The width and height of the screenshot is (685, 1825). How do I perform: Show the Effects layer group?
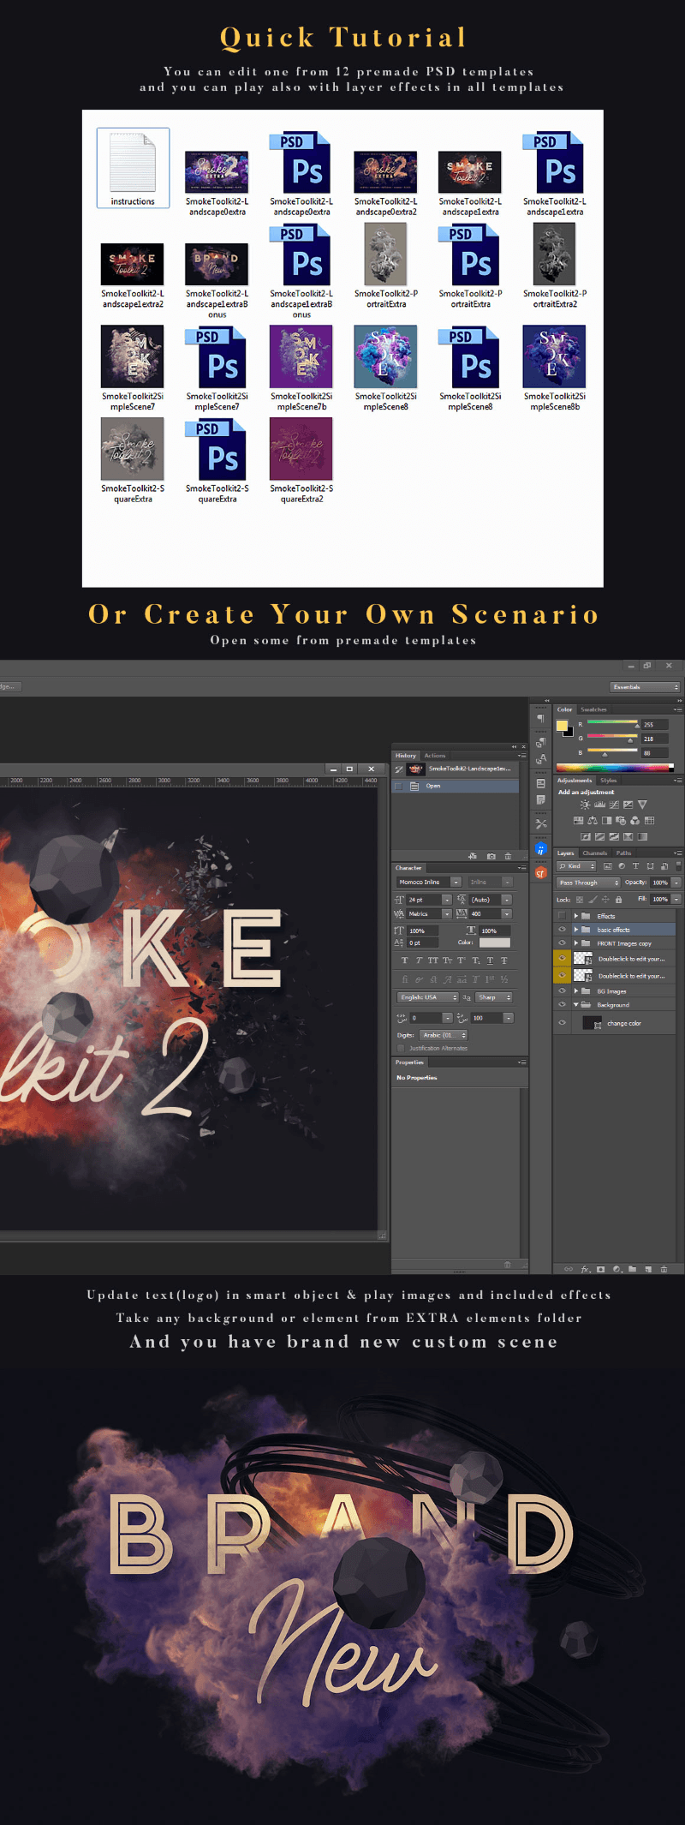pyautogui.click(x=562, y=916)
